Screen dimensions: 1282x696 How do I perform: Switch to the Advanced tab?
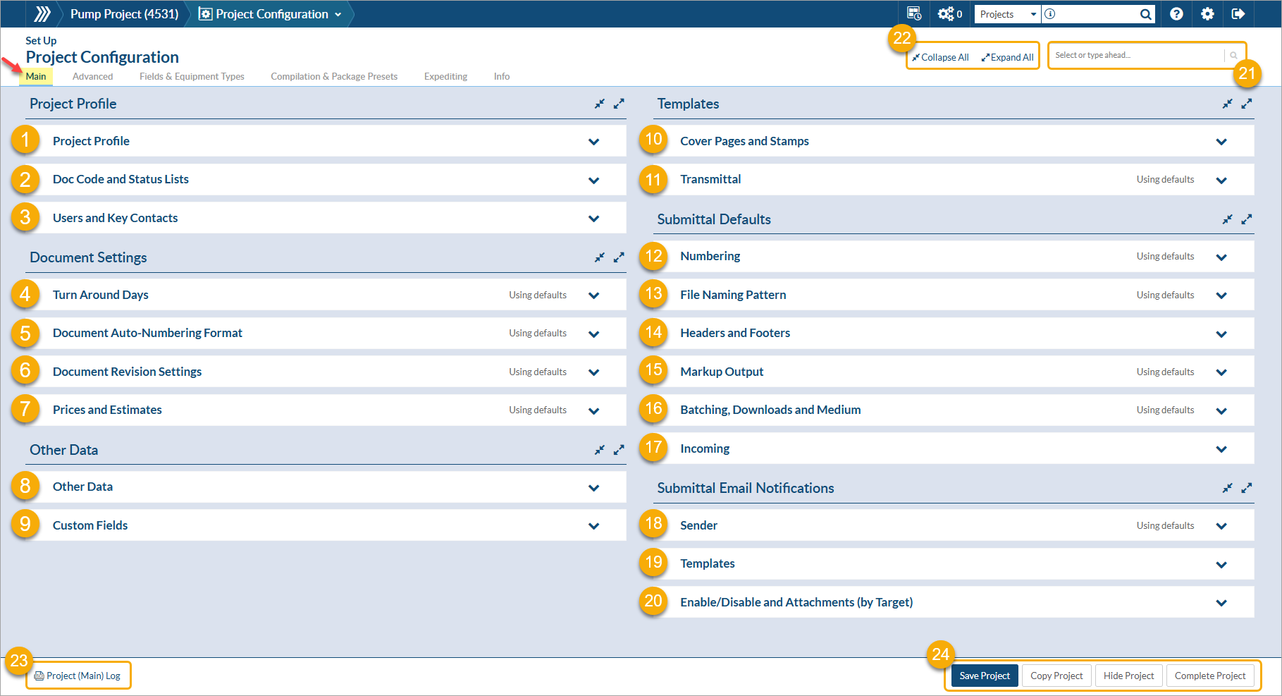[x=92, y=76]
